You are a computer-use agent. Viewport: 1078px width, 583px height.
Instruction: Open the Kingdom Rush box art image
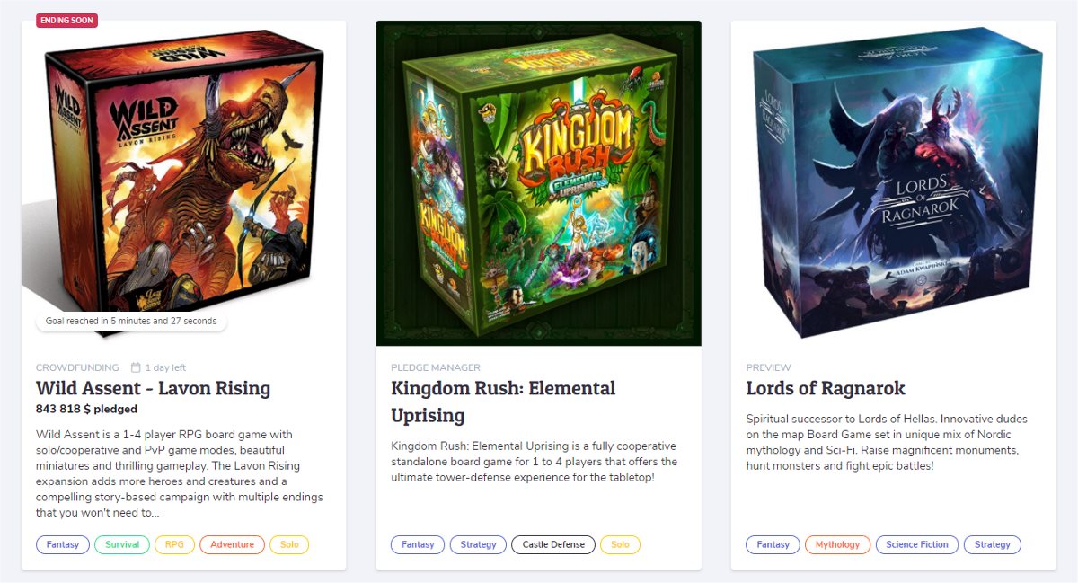[538, 183]
